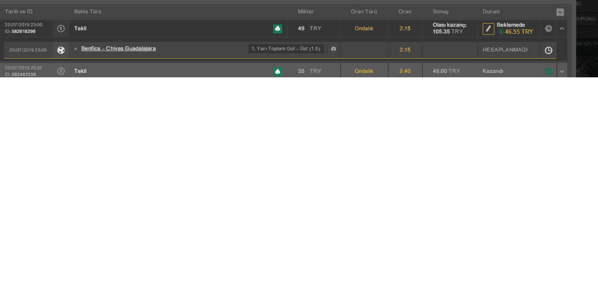598x288 pixels.
Task: Open the Benfica – Chivas Guadalajara match link
Action: click(x=118, y=48)
